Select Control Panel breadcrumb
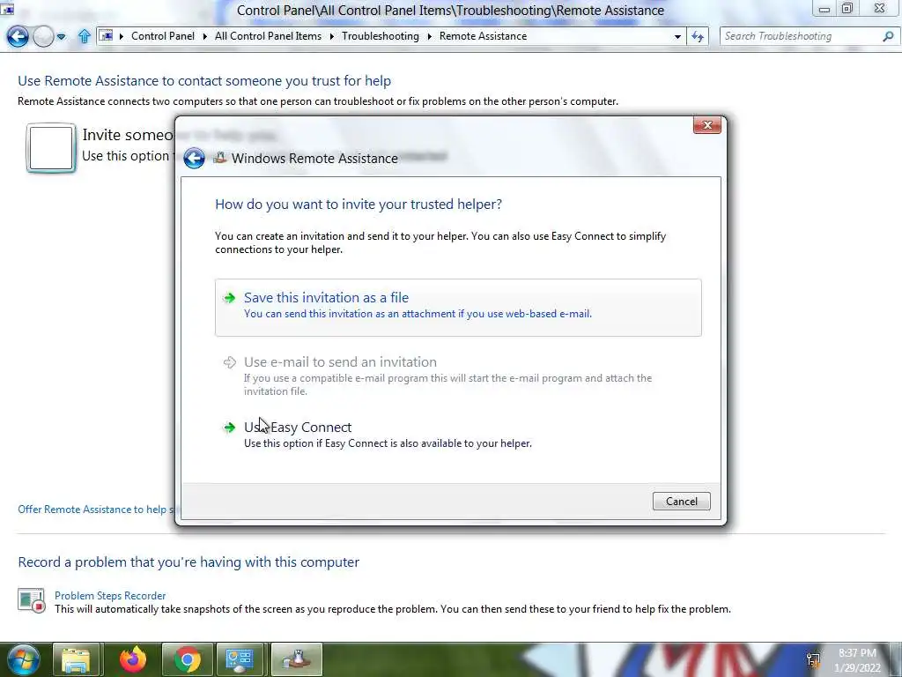Image resolution: width=902 pixels, height=677 pixels. 163,35
